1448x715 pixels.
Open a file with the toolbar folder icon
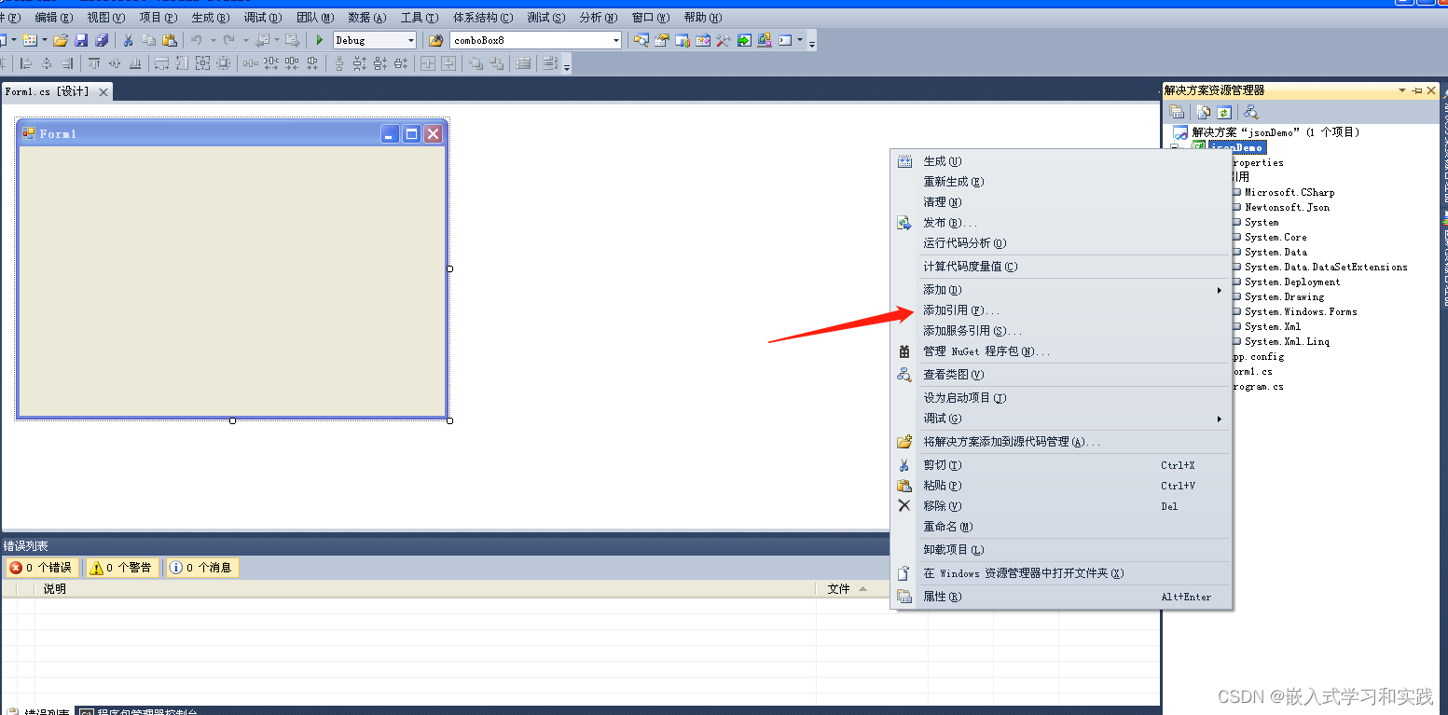pyautogui.click(x=61, y=40)
